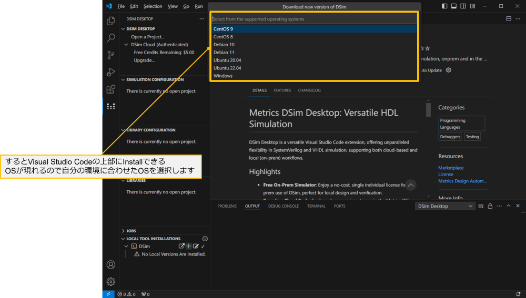Open notifications bell in status bar
Image resolution: width=526 pixels, height=298 pixels.
(x=518, y=294)
